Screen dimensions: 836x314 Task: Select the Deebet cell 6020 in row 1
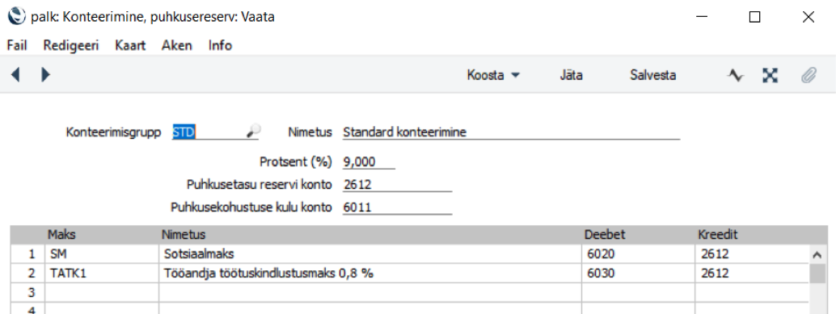click(x=638, y=254)
